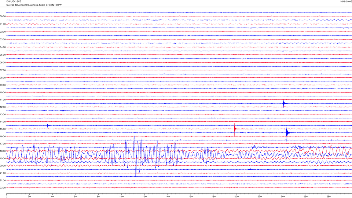The height and width of the screenshot is (198, 352).
Task: Select the 19:30 time label
Action: 3,158
